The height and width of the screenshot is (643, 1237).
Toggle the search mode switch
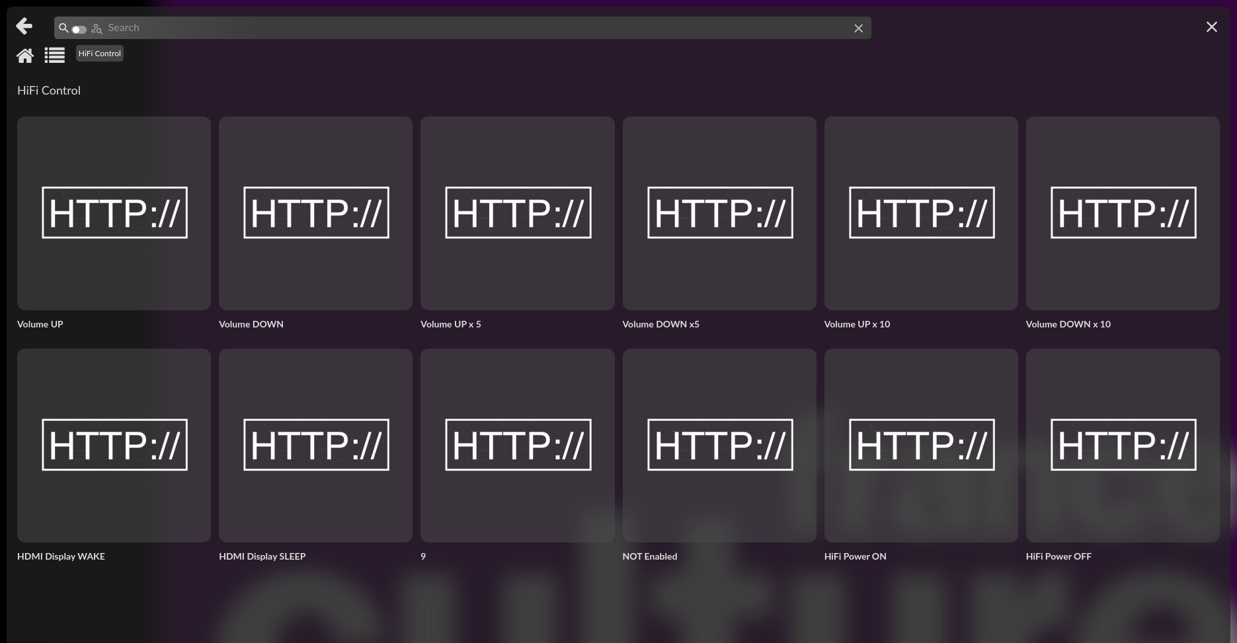(x=79, y=29)
